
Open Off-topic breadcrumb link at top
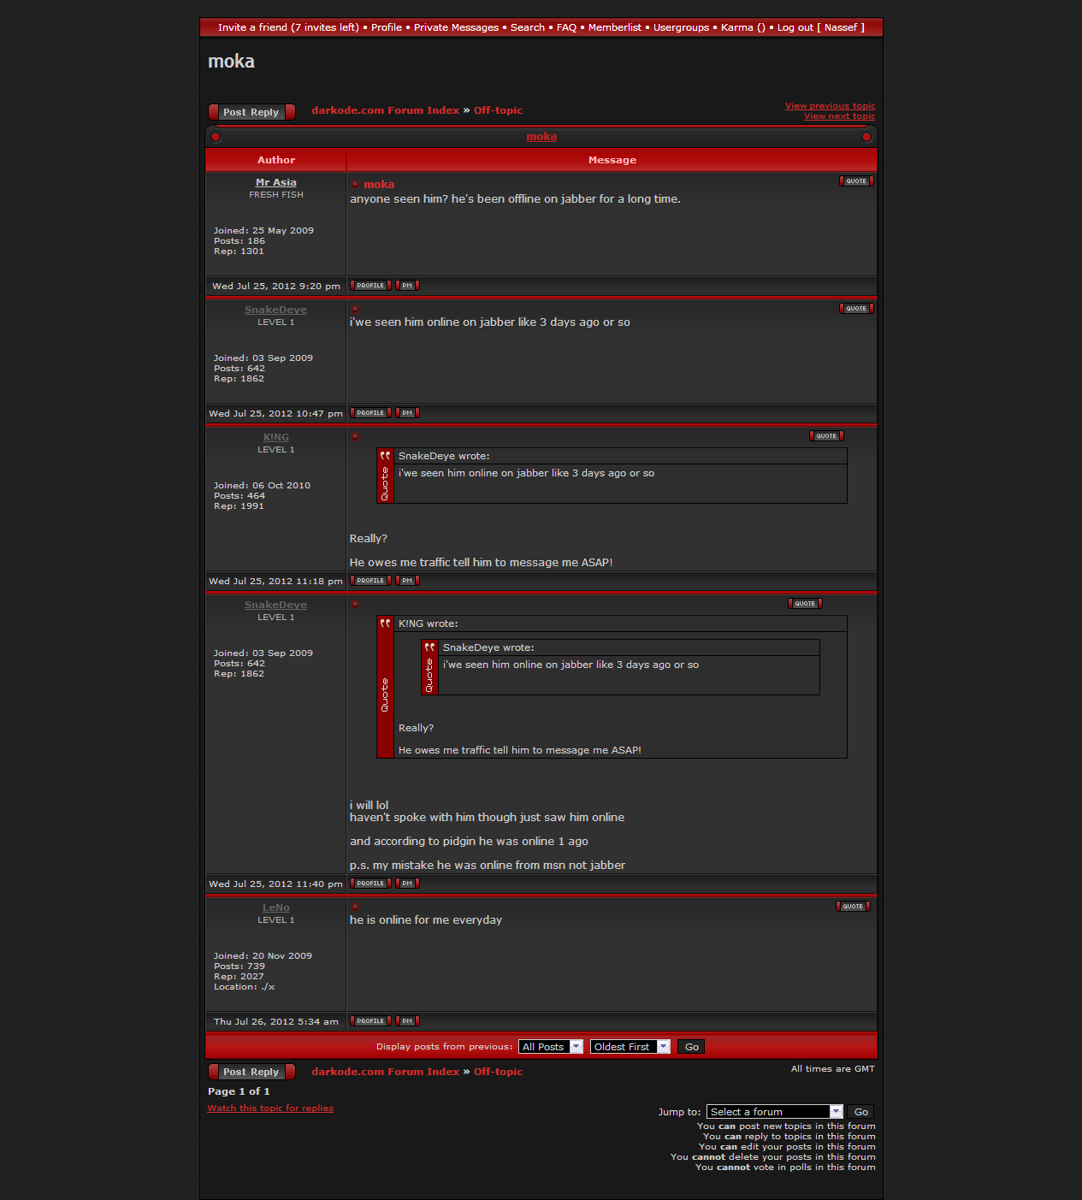[498, 110]
